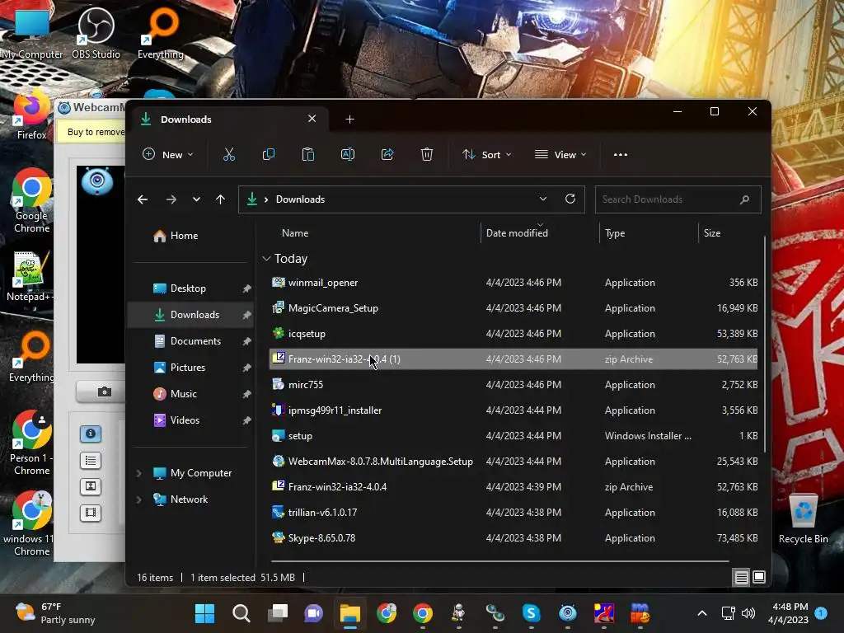Click the list icon in WebcamMax sidebar
The height and width of the screenshot is (633, 844).
[x=91, y=460]
